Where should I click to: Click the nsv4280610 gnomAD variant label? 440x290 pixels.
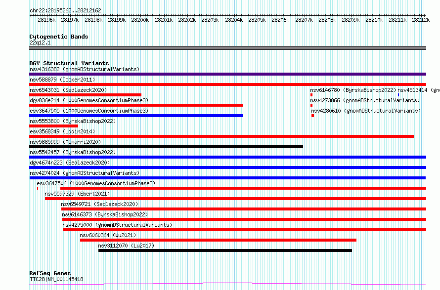[x=366, y=111]
